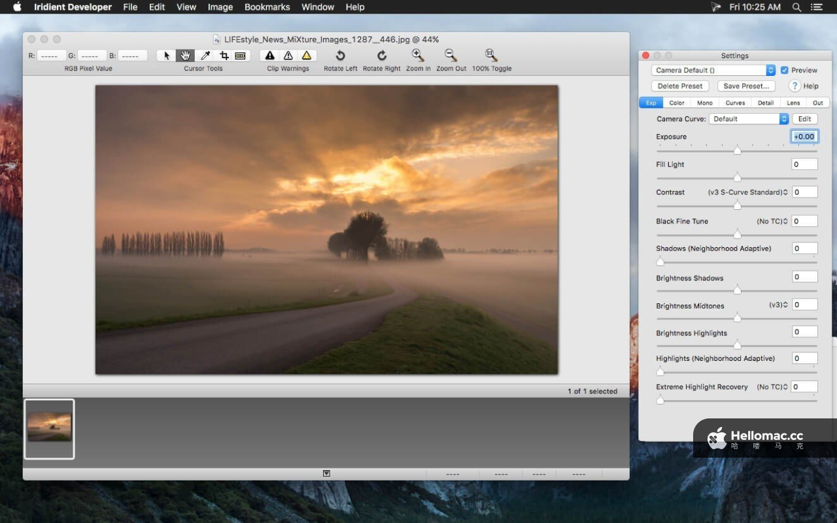837x523 pixels.
Task: Open the Extreme Highlight Recovery No TC popup
Action: click(772, 387)
